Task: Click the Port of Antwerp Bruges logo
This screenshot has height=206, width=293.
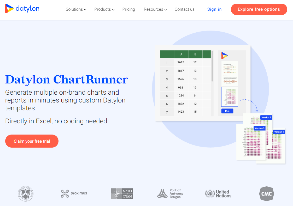Action: point(170,194)
